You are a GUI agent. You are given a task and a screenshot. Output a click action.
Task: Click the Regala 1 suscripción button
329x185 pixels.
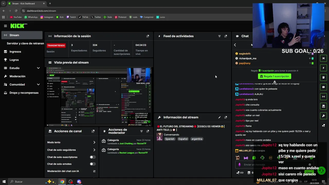coord(275,76)
